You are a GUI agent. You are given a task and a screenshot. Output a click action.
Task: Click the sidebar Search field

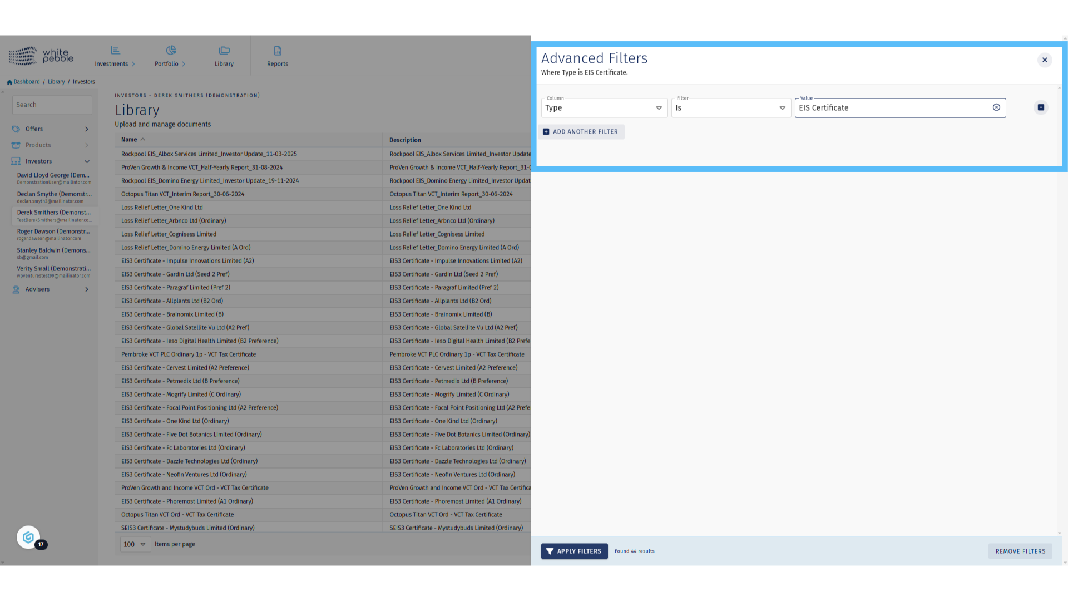(x=52, y=105)
